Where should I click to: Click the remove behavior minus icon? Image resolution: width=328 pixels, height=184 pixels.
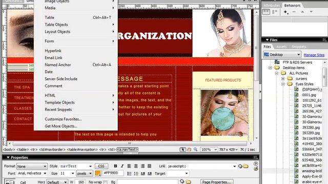tap(294, 12)
